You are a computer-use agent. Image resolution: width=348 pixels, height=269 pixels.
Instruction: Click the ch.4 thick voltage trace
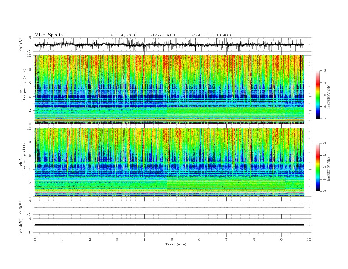point(169,225)
